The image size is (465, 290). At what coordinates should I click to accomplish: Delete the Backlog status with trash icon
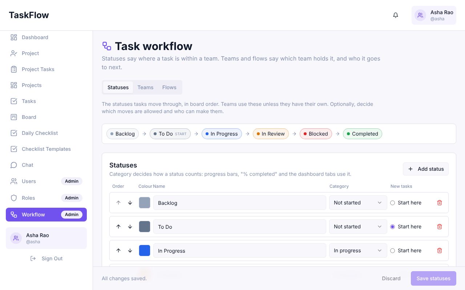pos(440,203)
